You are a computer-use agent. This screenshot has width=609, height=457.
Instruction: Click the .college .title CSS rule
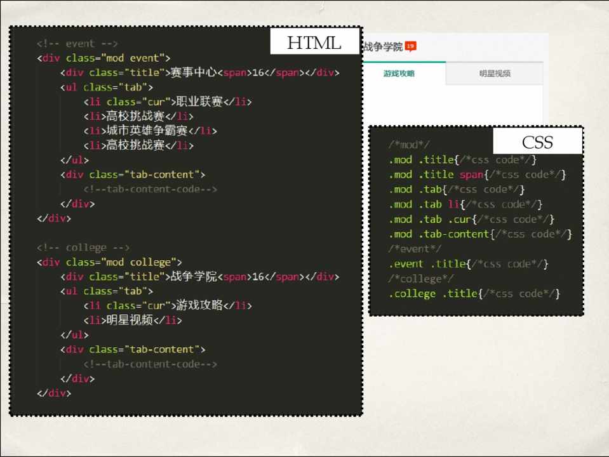(x=474, y=294)
